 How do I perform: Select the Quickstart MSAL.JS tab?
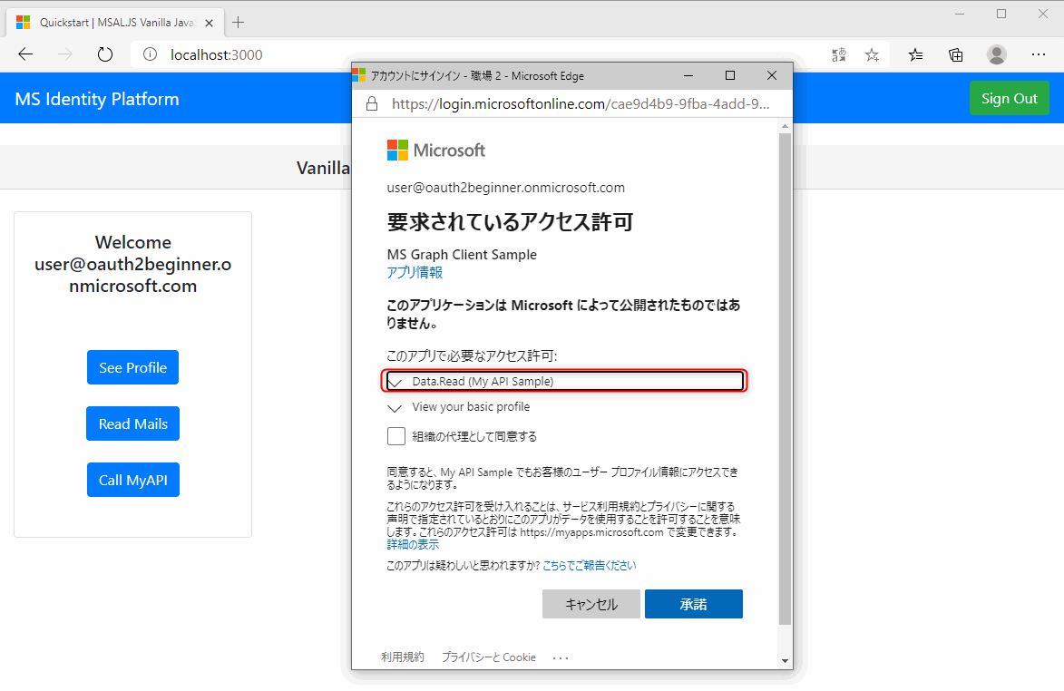click(x=114, y=23)
